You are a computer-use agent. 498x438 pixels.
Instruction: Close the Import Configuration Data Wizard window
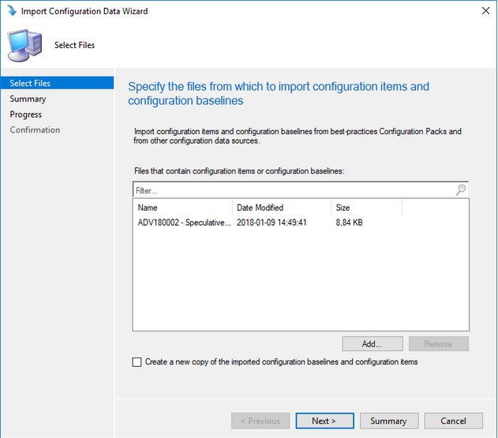coord(481,11)
